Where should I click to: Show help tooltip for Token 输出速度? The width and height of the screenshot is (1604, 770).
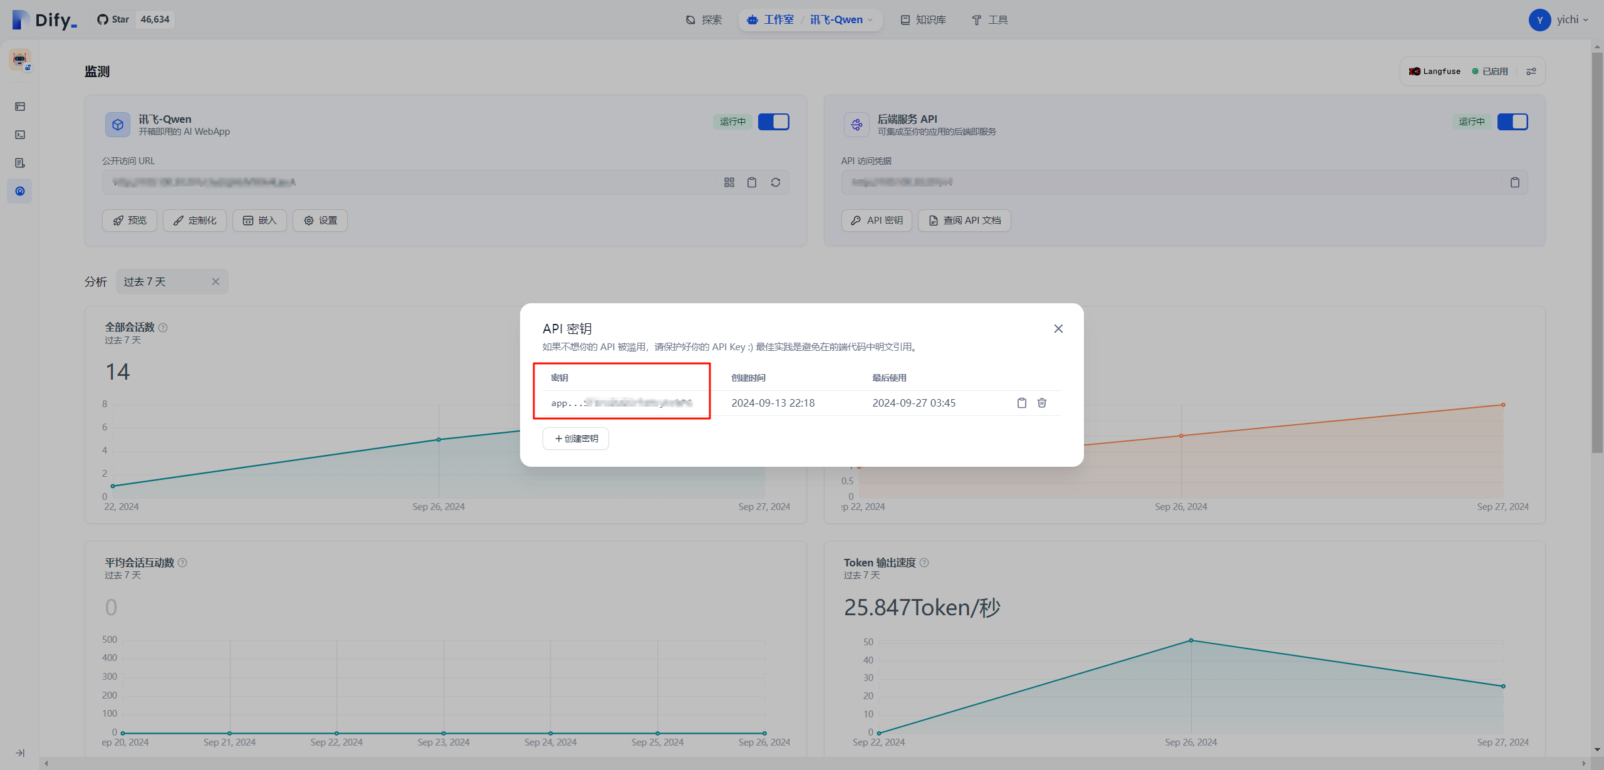924,563
